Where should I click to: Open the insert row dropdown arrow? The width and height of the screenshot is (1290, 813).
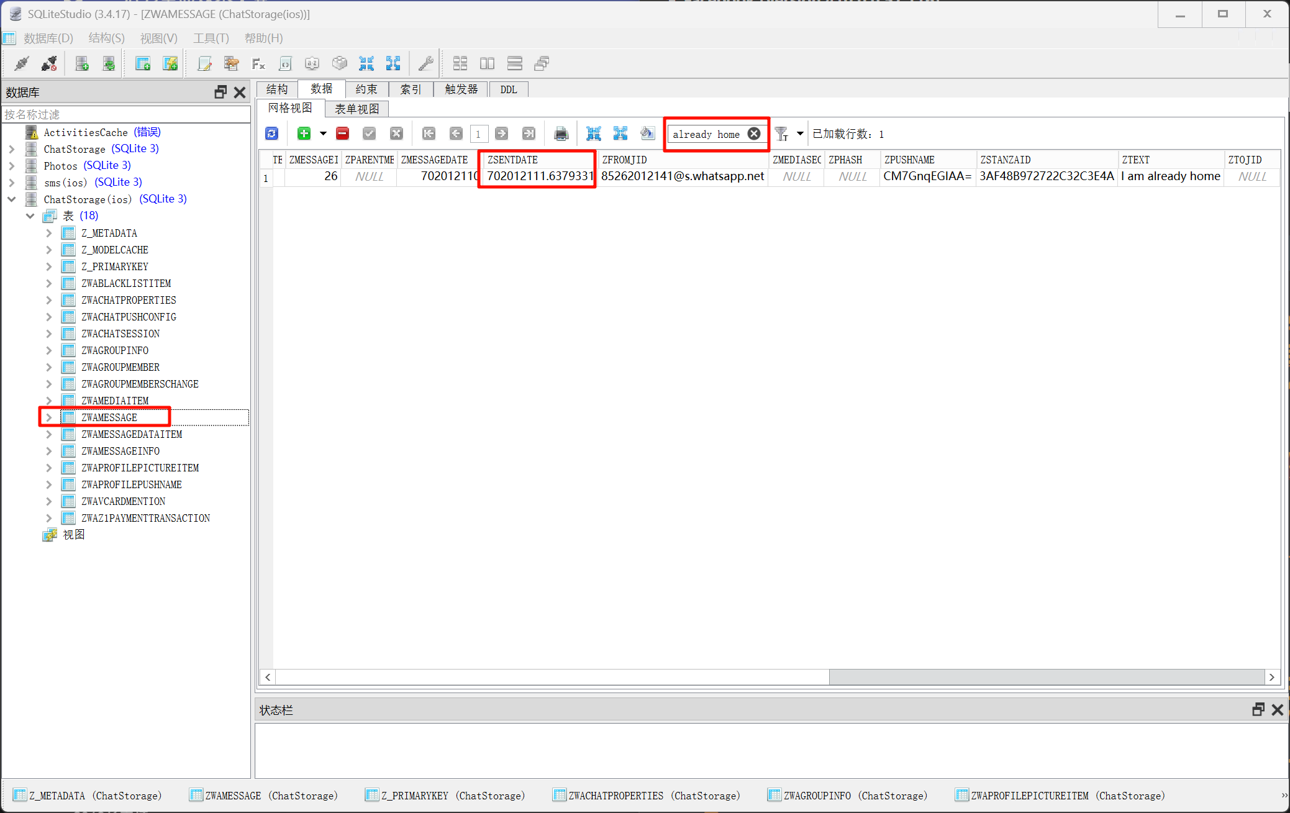[323, 134]
